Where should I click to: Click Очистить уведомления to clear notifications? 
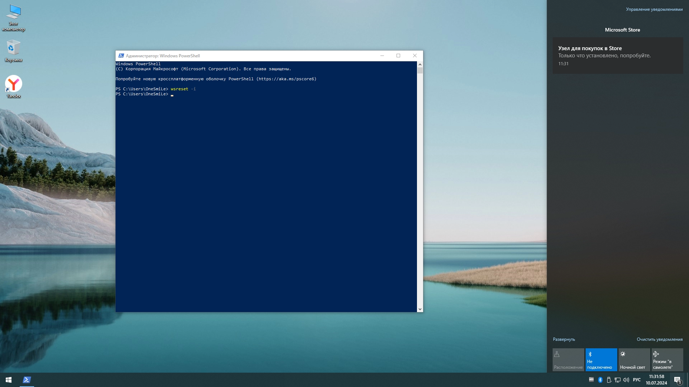[x=660, y=339]
